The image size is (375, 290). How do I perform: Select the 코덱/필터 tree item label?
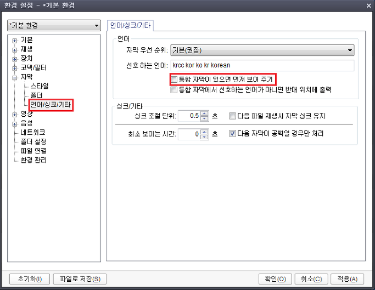(33, 67)
